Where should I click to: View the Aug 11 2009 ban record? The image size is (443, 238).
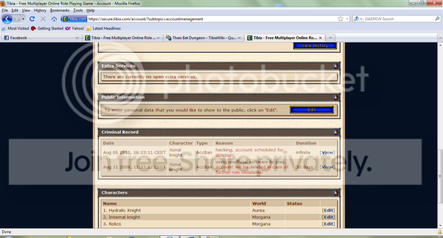[x=327, y=167]
